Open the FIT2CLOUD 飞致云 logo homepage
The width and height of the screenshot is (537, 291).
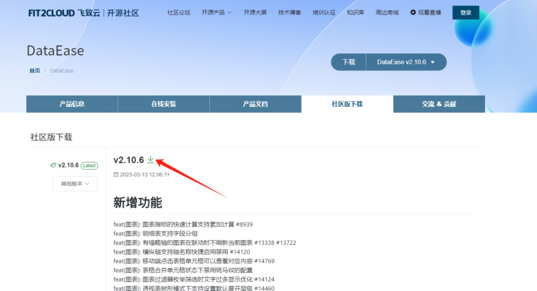click(x=84, y=13)
